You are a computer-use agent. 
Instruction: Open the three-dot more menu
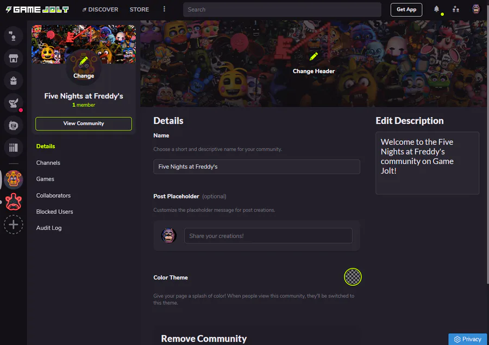[x=164, y=9]
